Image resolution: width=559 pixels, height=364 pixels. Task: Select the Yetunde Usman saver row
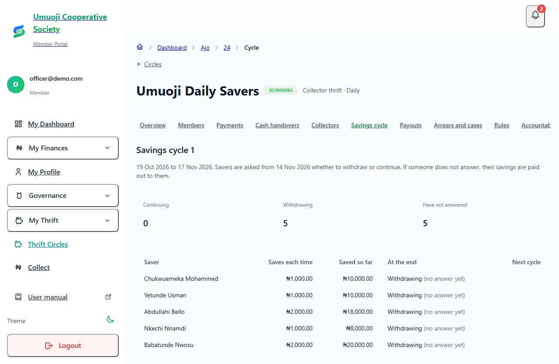[342, 295]
